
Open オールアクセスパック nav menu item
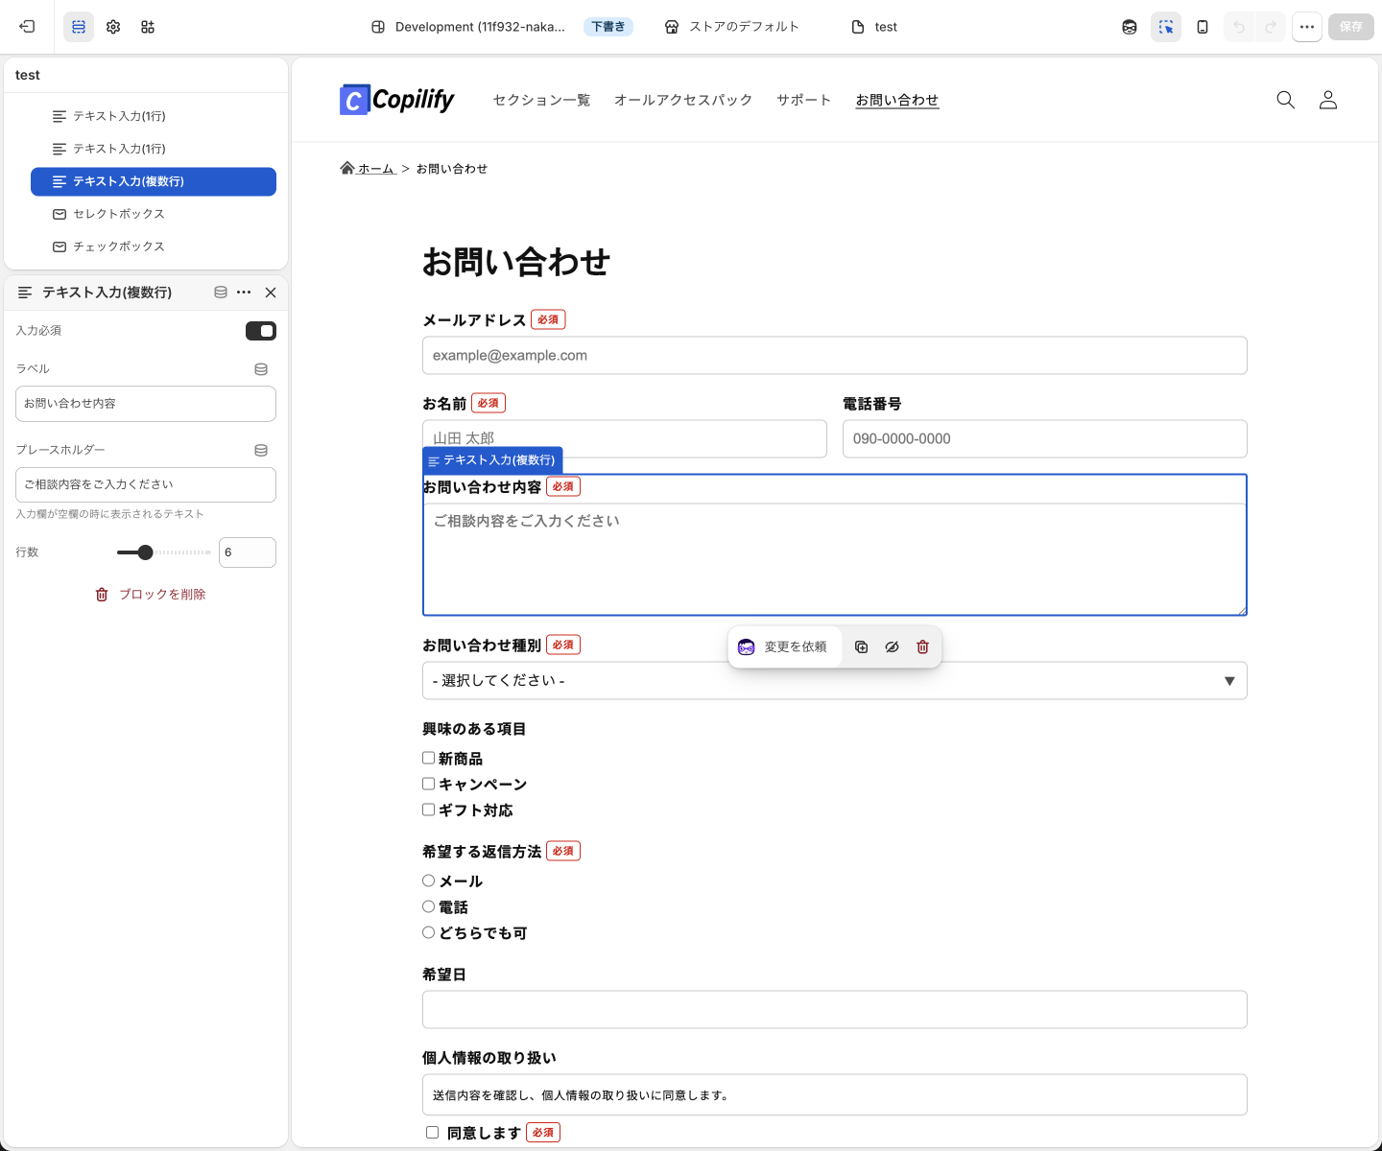(683, 100)
